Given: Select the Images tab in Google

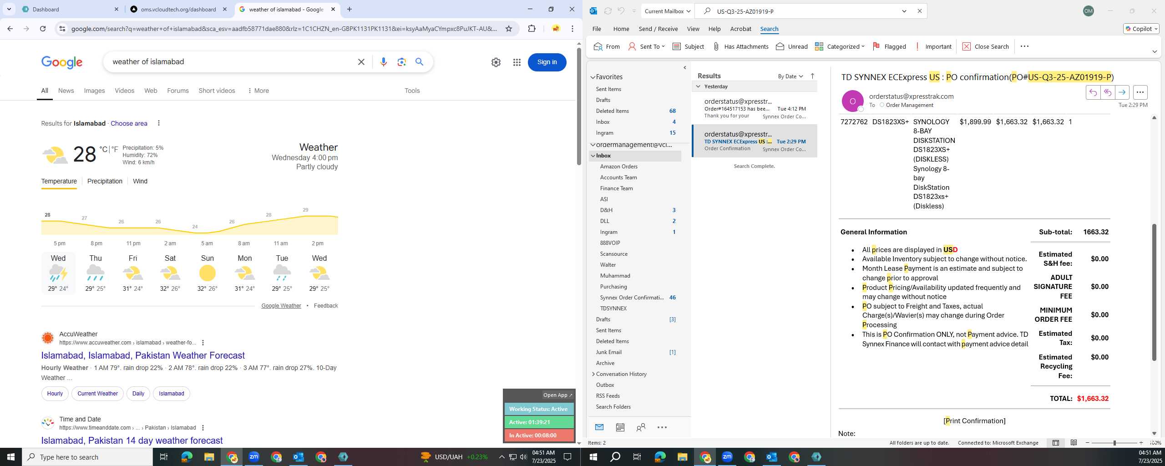Looking at the screenshot, I should (x=94, y=91).
